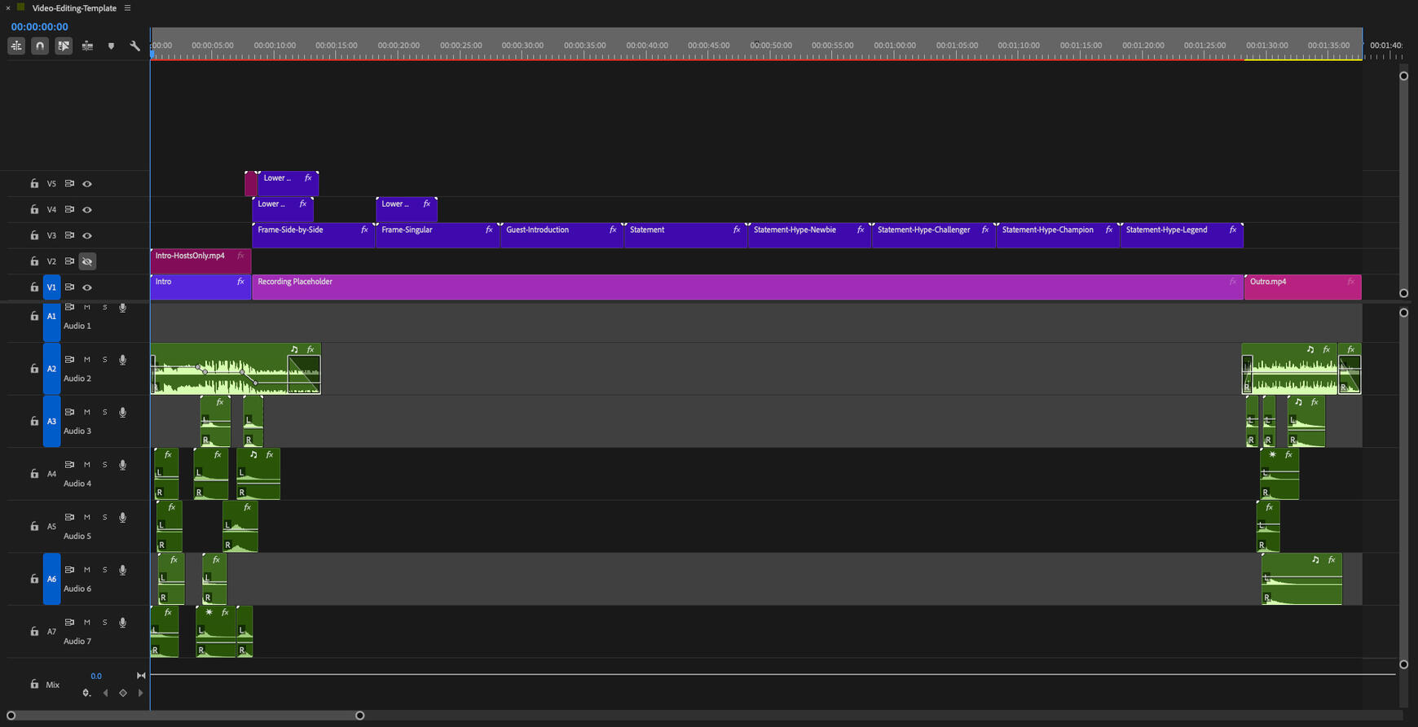This screenshot has width=1418, height=727.
Task: Open the Video-Editing-Template panel menu
Action: [127, 8]
